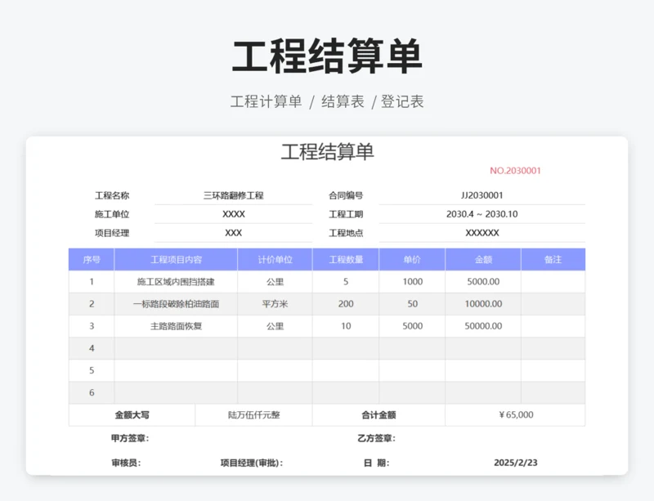Select row number 6 cell

pos(92,392)
